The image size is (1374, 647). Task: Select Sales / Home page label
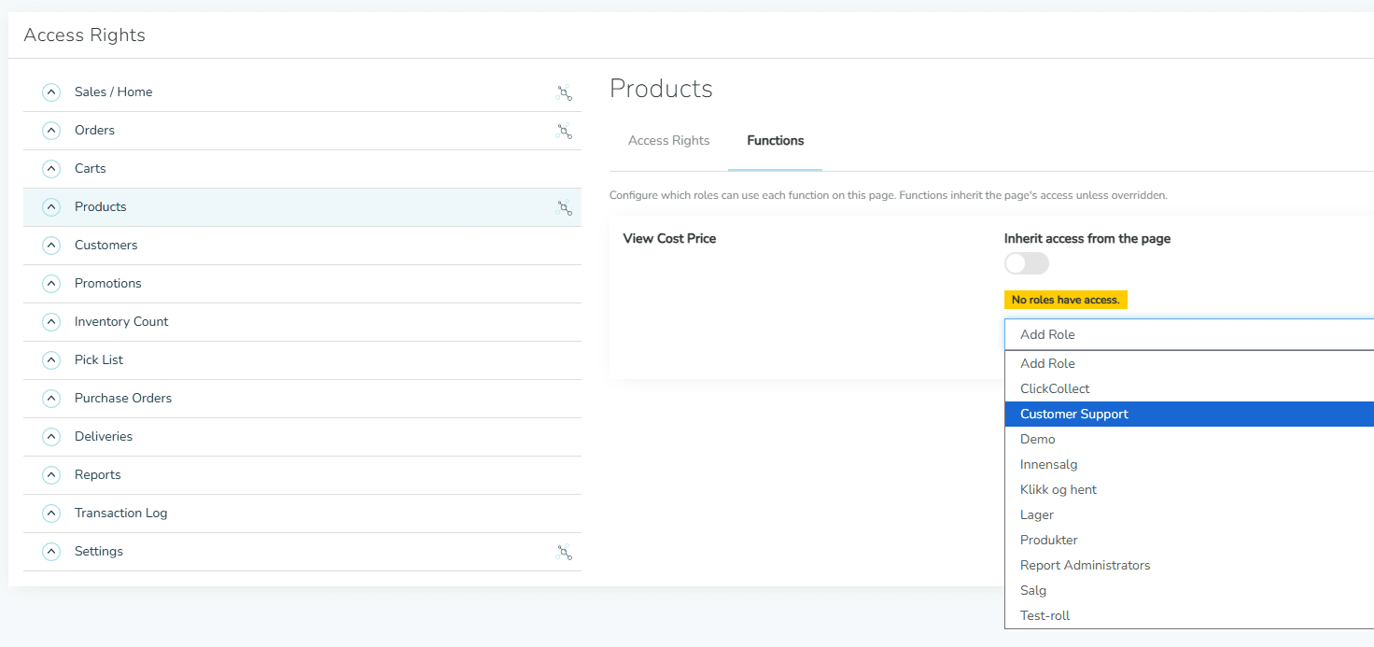pos(114,92)
